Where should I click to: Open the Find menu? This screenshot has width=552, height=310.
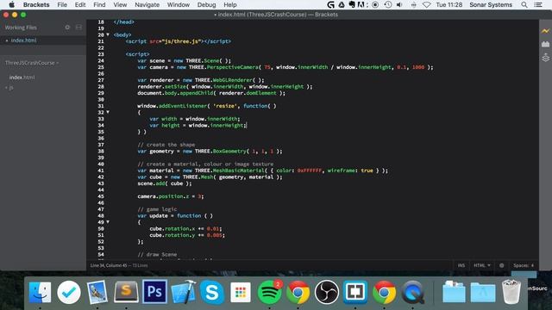(x=99, y=5)
